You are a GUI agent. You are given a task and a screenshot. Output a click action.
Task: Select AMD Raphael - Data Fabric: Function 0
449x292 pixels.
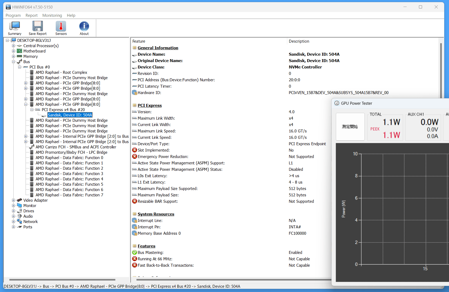[69, 157]
